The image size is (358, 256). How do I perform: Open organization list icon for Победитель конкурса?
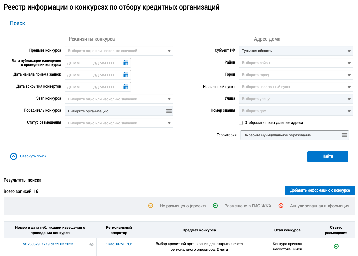[169, 111]
